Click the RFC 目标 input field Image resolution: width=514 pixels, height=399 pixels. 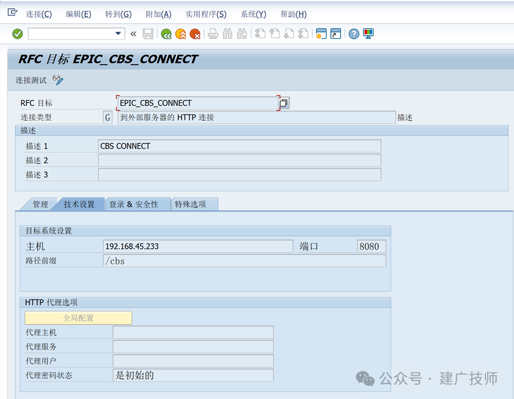[x=198, y=103]
